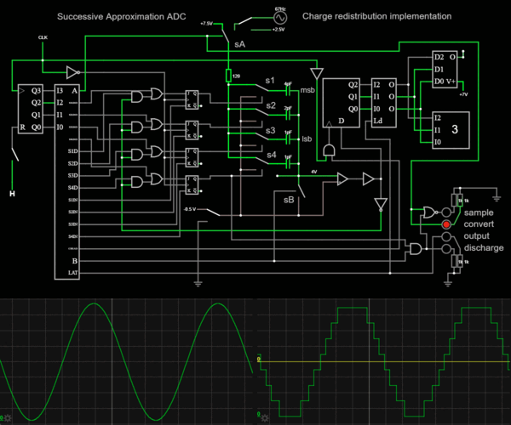
Task: Select the bottommost OR gate before the flip-flops
Action: pyautogui.click(x=157, y=178)
